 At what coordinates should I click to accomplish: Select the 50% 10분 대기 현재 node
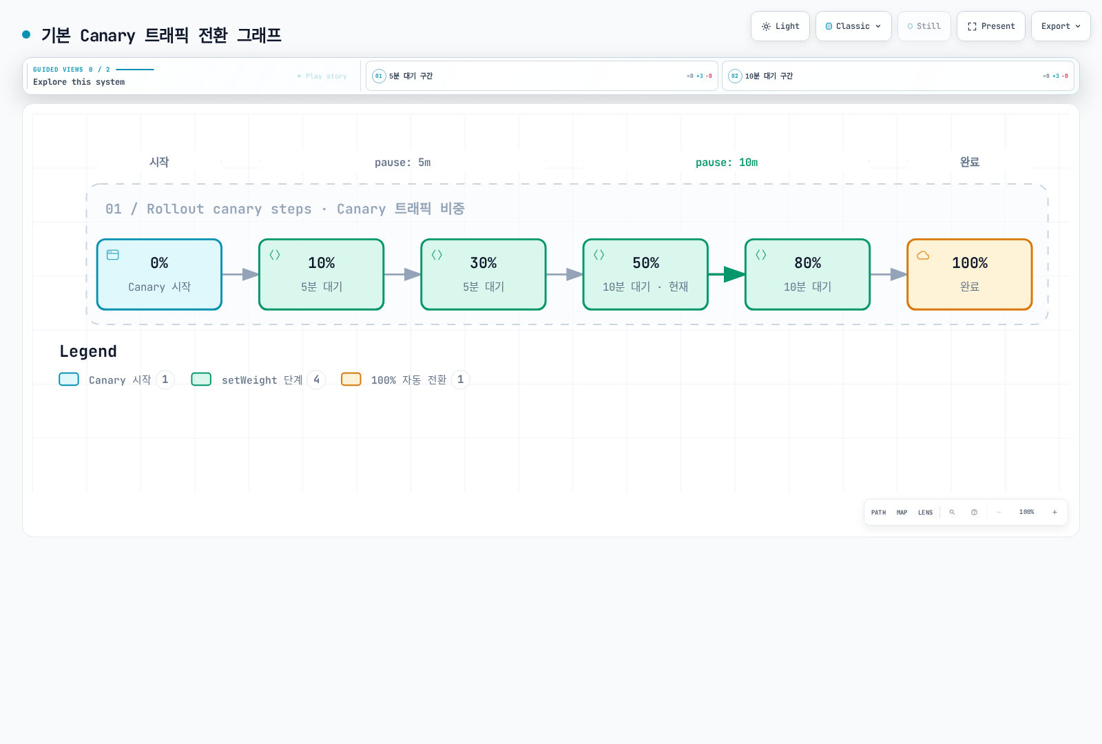click(x=645, y=274)
